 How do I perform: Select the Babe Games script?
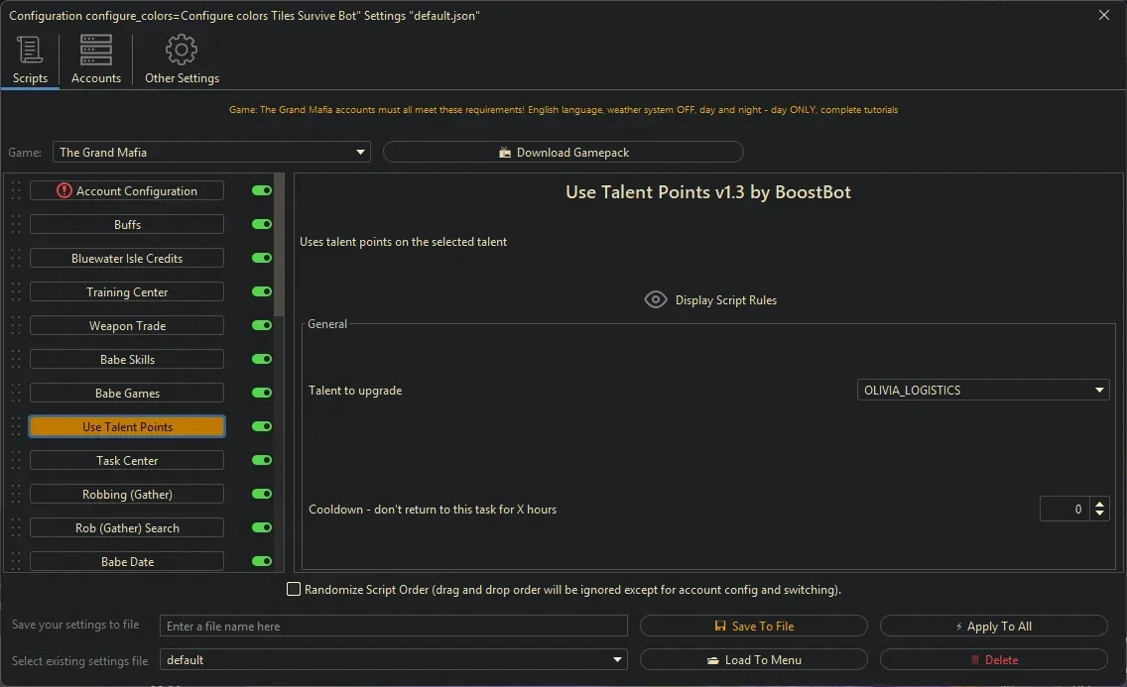[127, 394]
